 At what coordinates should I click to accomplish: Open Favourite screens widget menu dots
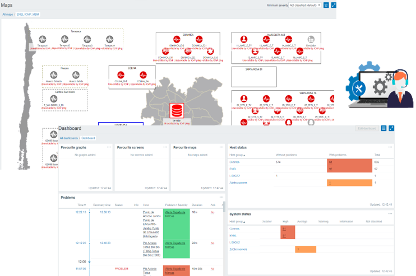click(165, 147)
